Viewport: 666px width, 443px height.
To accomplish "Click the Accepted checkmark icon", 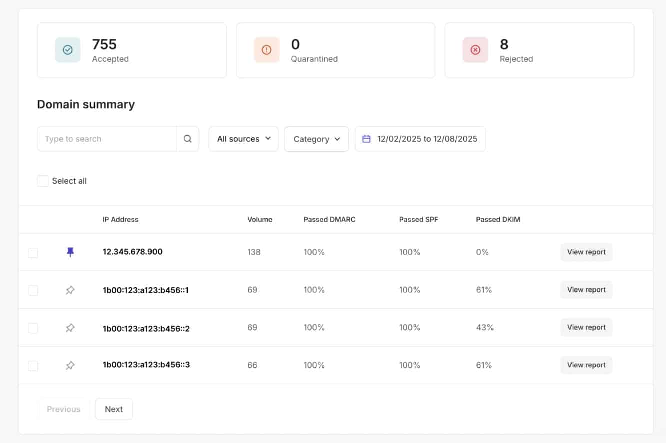I will coord(68,50).
